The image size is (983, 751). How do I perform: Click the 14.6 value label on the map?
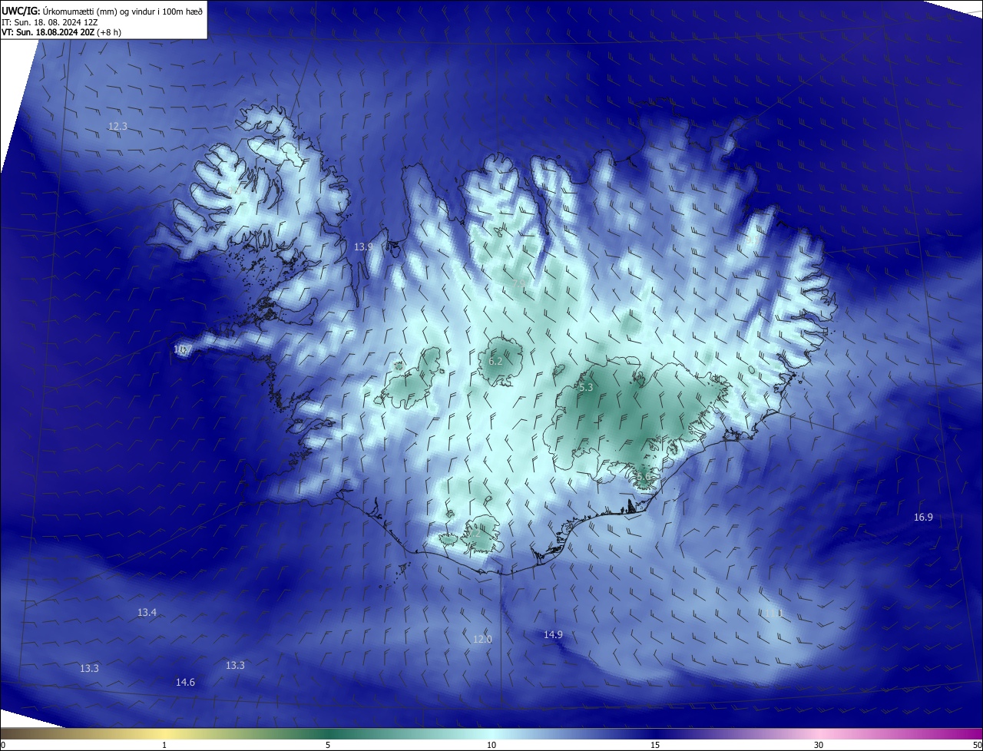coord(185,683)
